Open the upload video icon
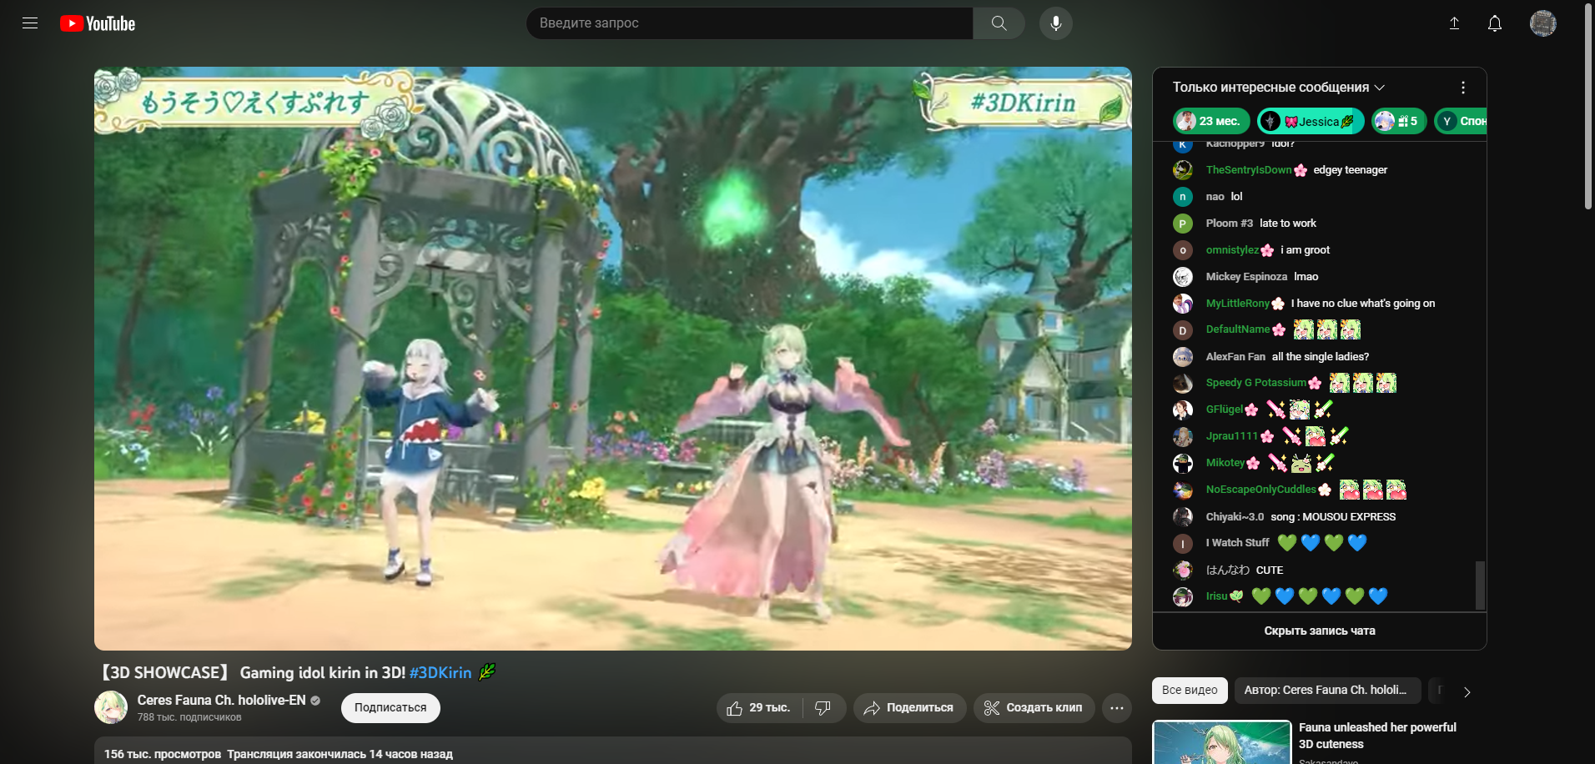The height and width of the screenshot is (764, 1595). (1454, 23)
